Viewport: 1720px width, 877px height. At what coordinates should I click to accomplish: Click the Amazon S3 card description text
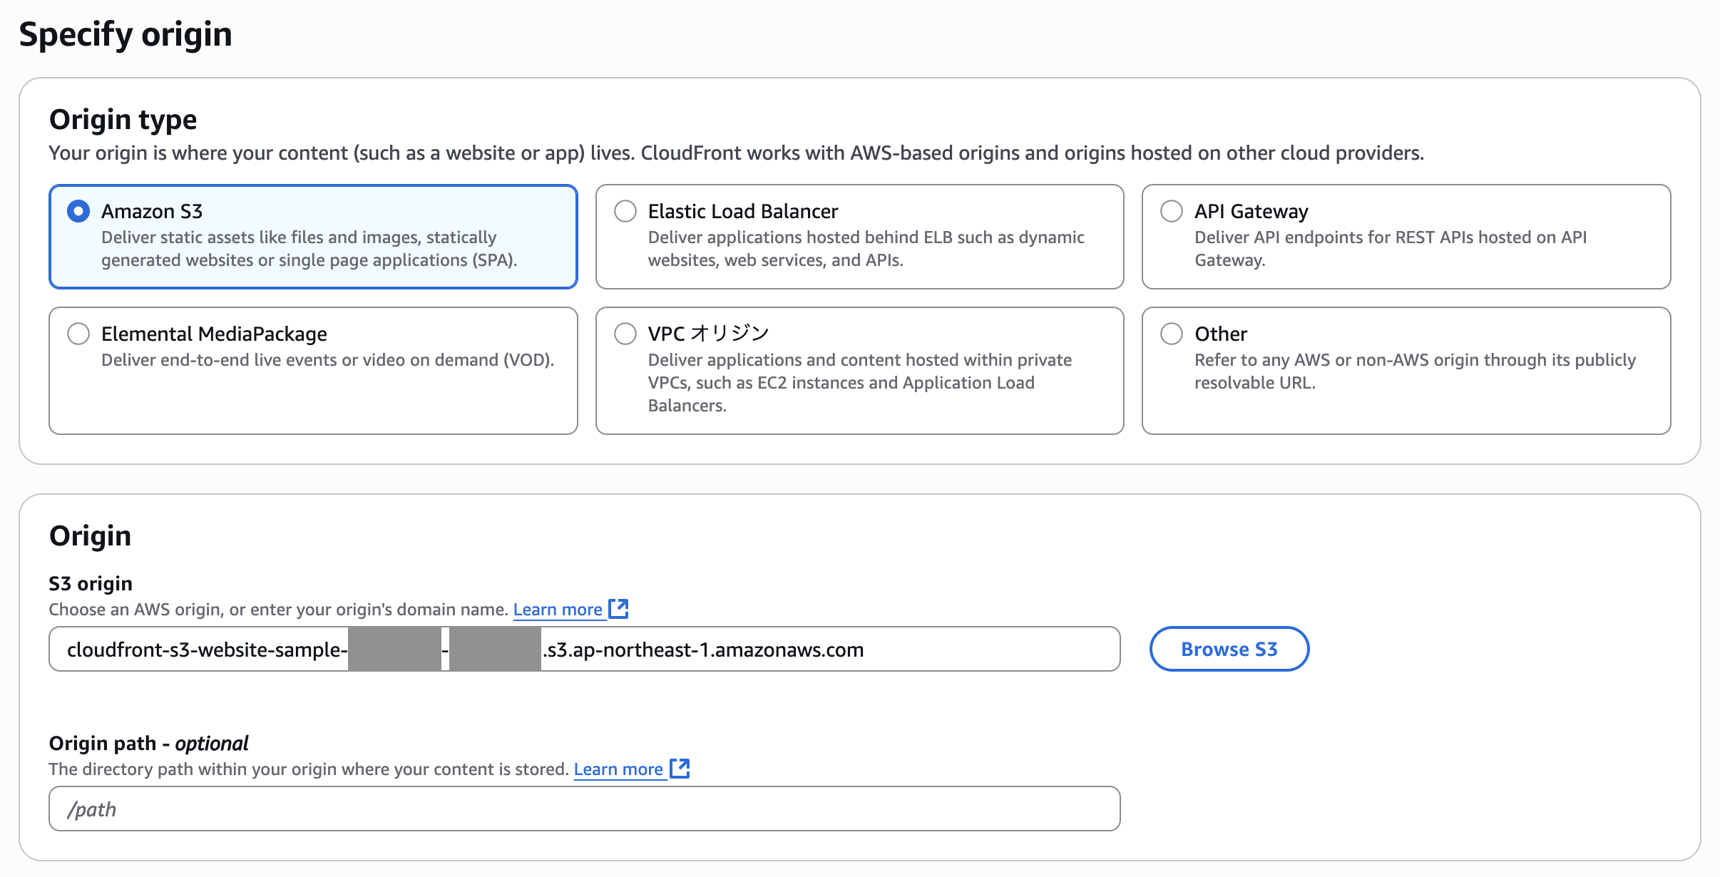[x=308, y=249]
